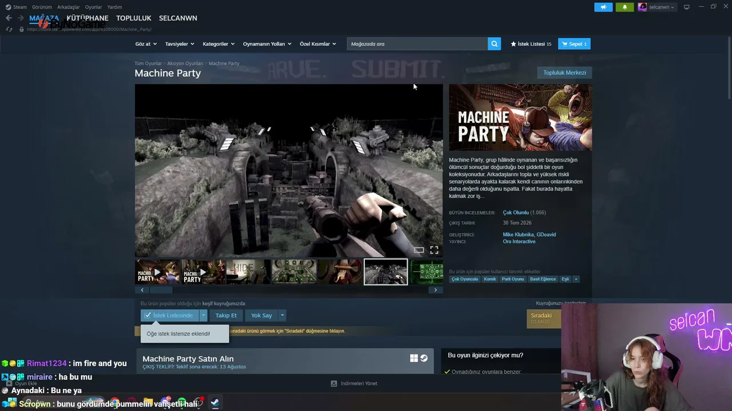The image size is (732, 411).
Task: Toggle İstek Listesinde wishlist checkbox
Action: [x=148, y=315]
